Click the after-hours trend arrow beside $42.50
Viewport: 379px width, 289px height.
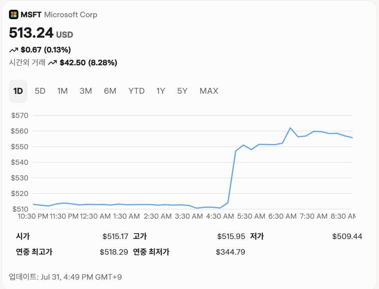tap(52, 63)
